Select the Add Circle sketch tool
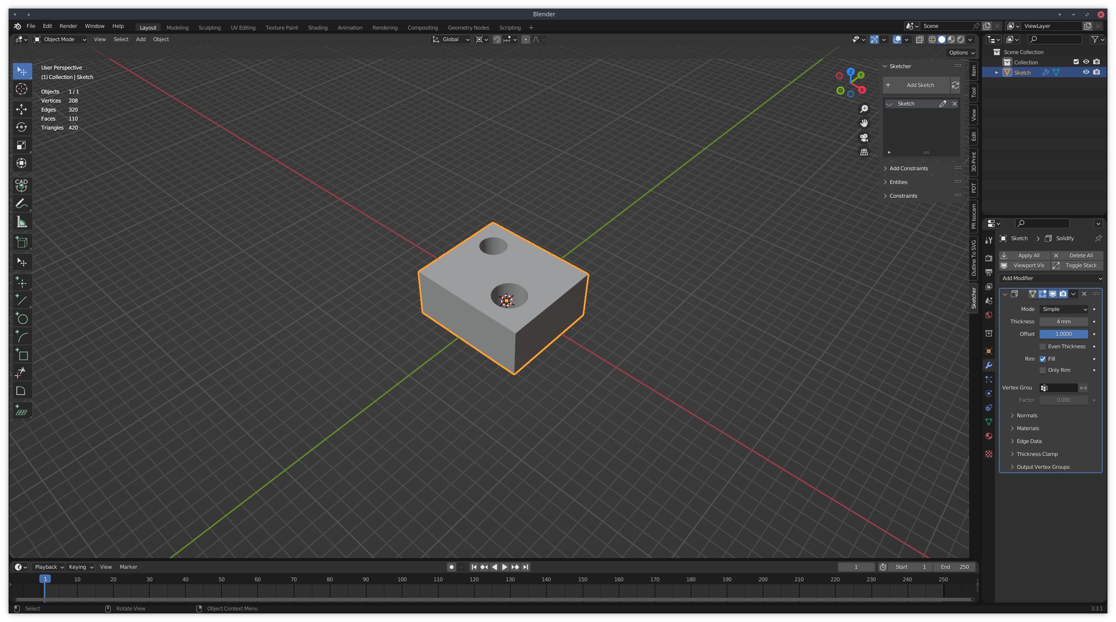The height and width of the screenshot is (622, 1116). coord(21,319)
